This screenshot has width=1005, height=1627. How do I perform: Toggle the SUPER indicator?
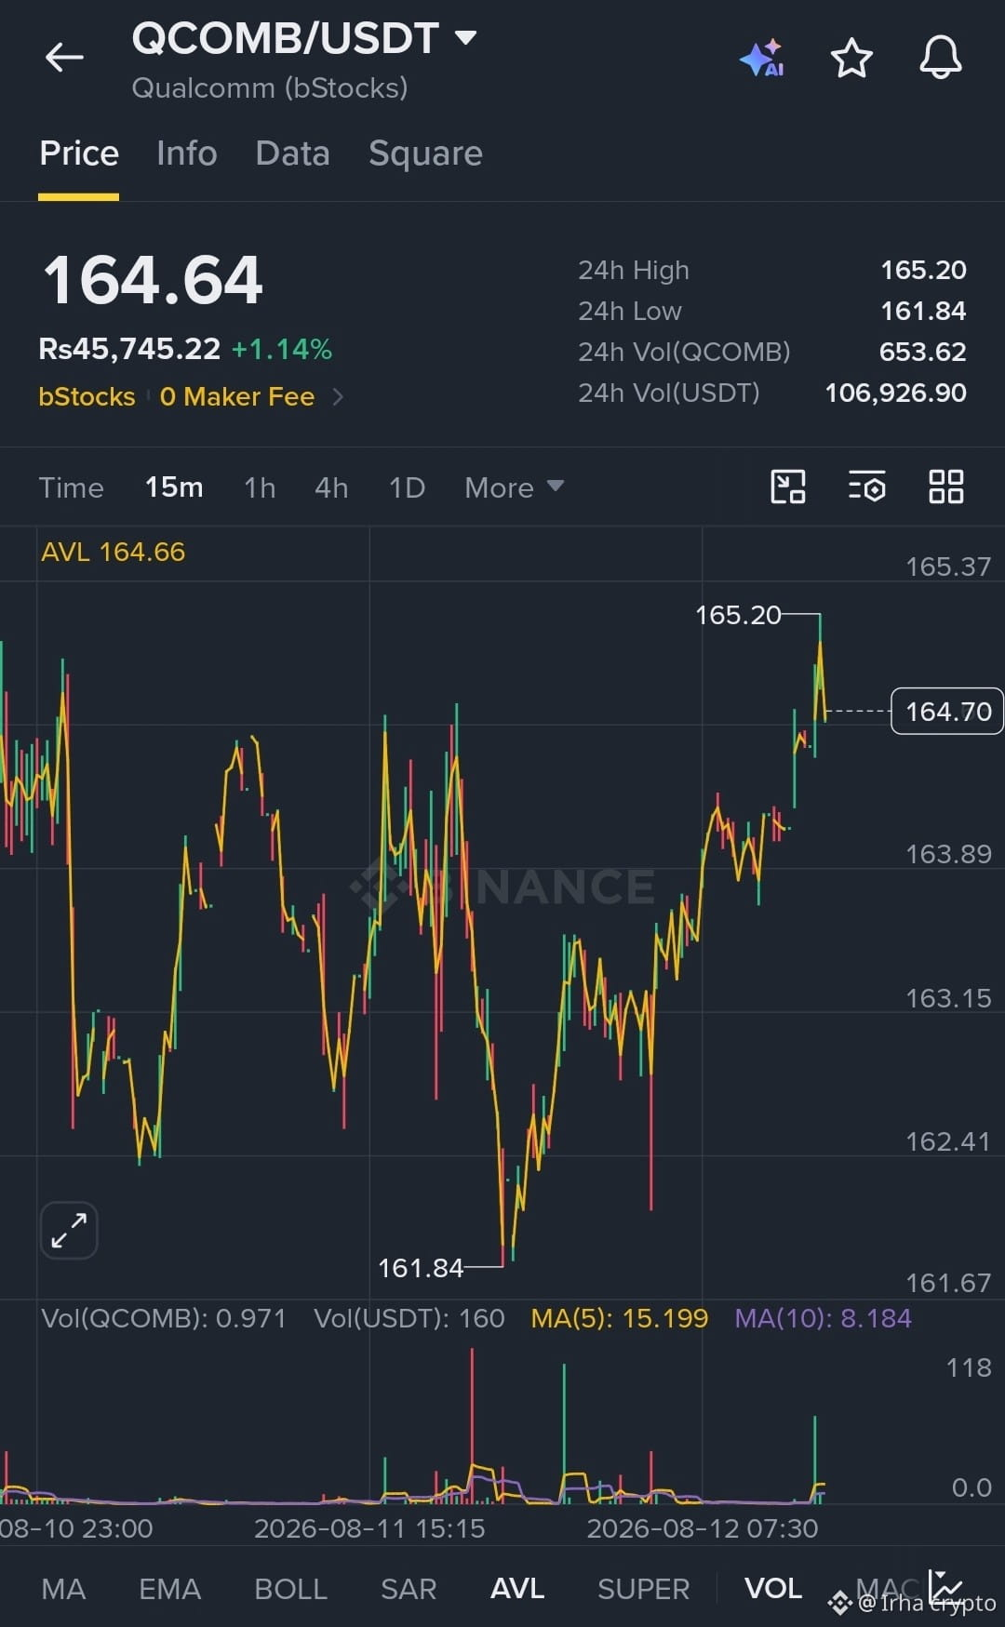[x=643, y=1589]
